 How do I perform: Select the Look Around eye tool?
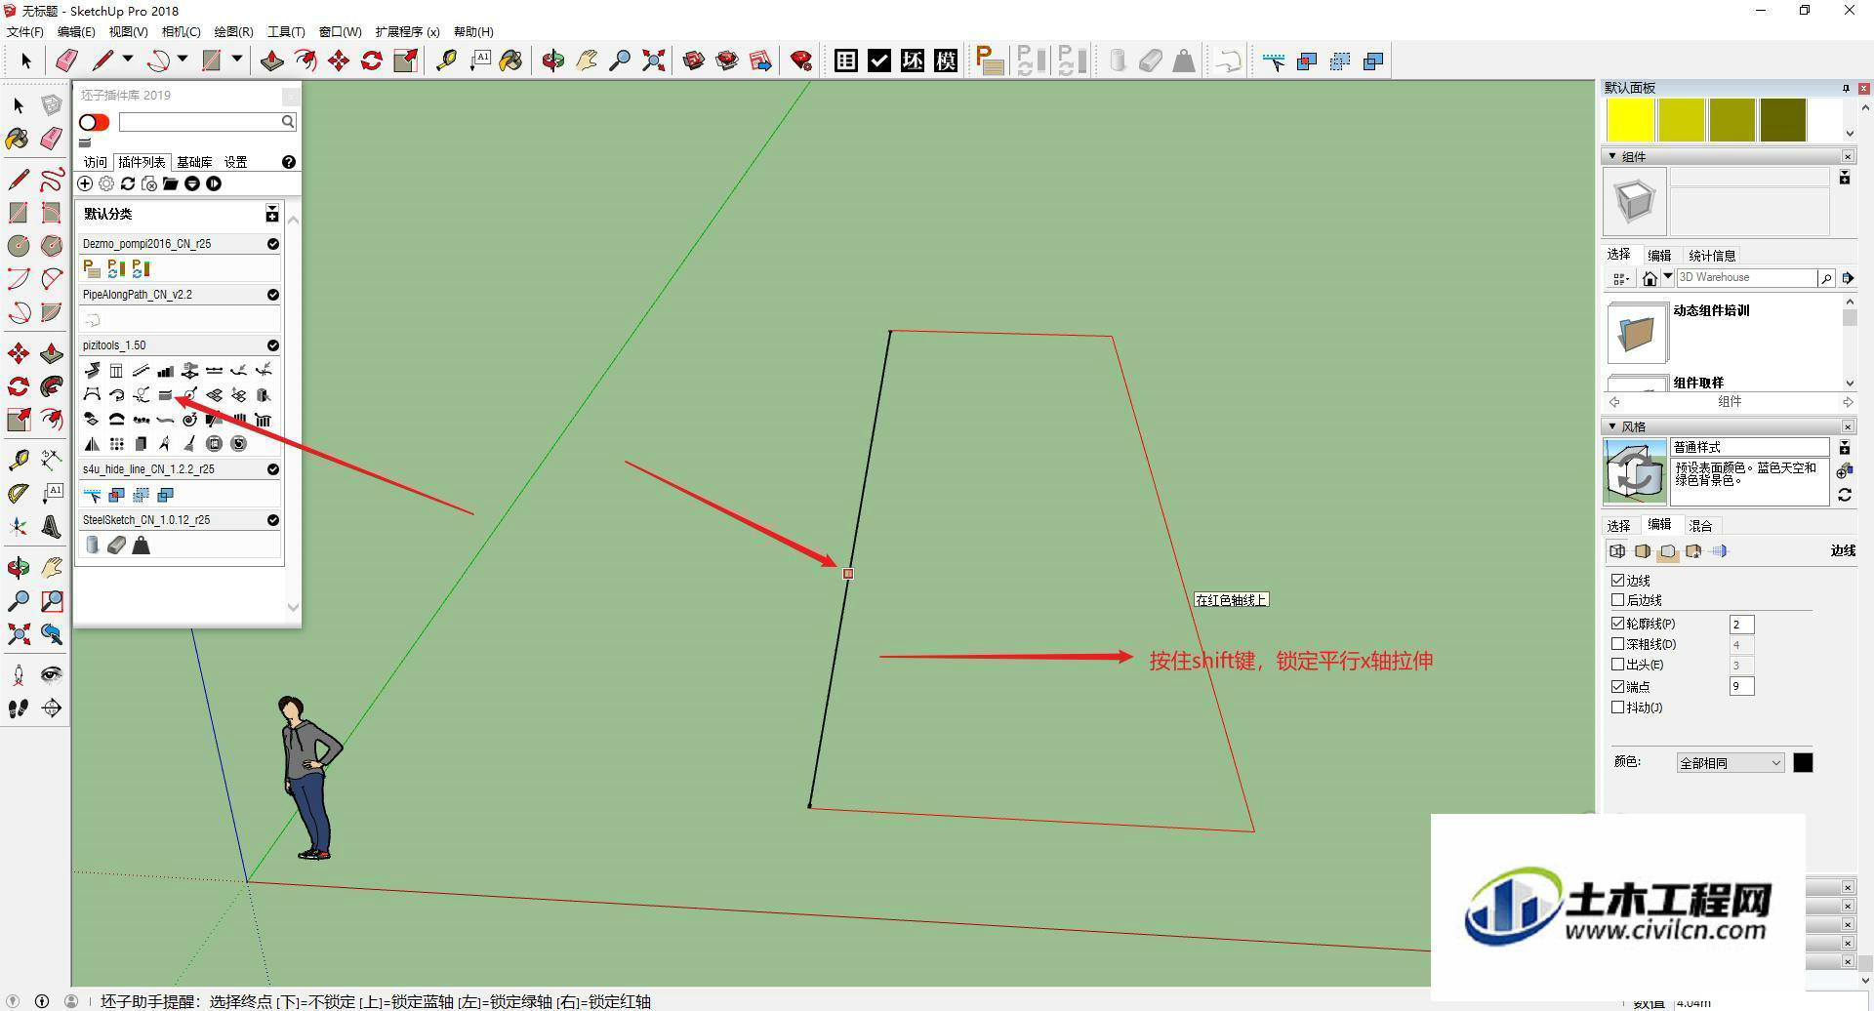[x=52, y=675]
